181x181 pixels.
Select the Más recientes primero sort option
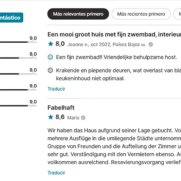[141, 14]
